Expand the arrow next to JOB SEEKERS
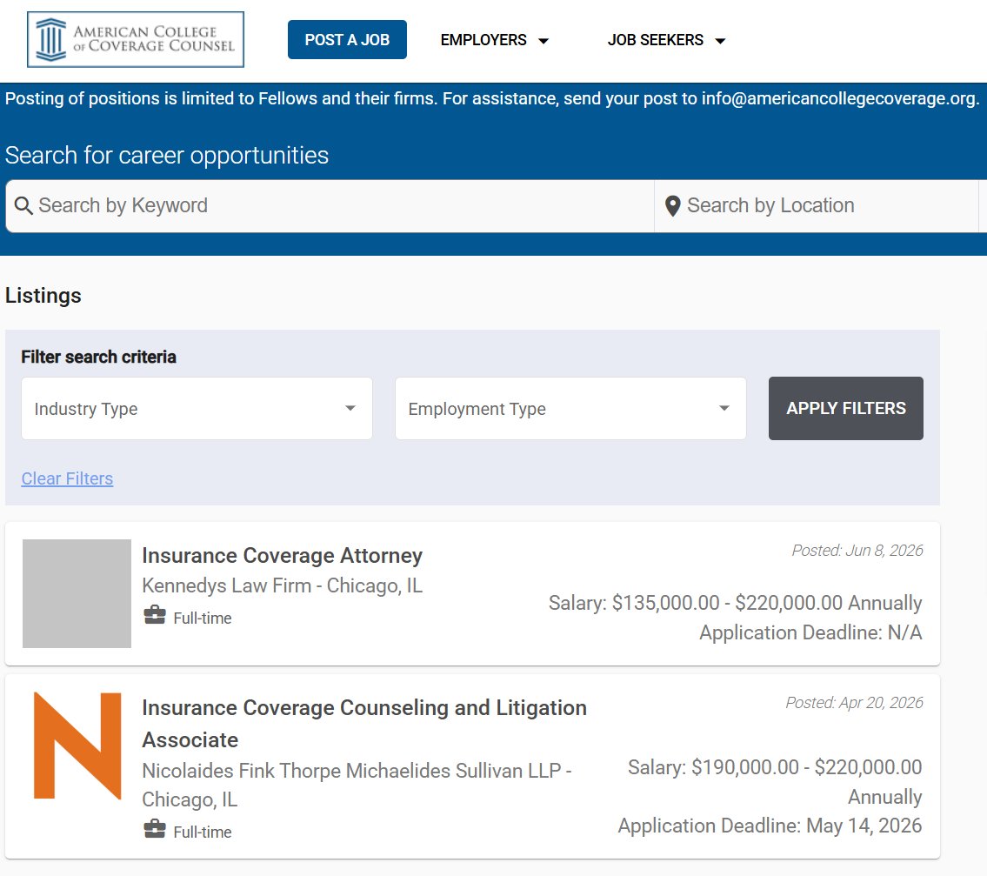The width and height of the screenshot is (987, 876). click(720, 41)
